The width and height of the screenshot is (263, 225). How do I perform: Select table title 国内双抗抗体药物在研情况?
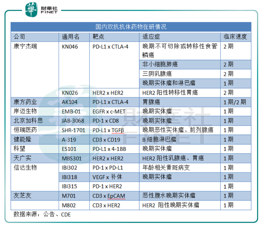tap(131, 27)
